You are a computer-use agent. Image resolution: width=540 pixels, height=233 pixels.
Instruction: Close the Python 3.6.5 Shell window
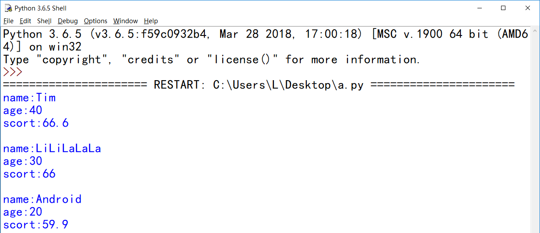pyautogui.click(x=528, y=8)
